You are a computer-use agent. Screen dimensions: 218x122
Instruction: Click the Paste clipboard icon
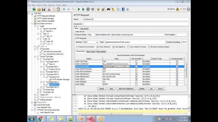[x=58, y=9]
